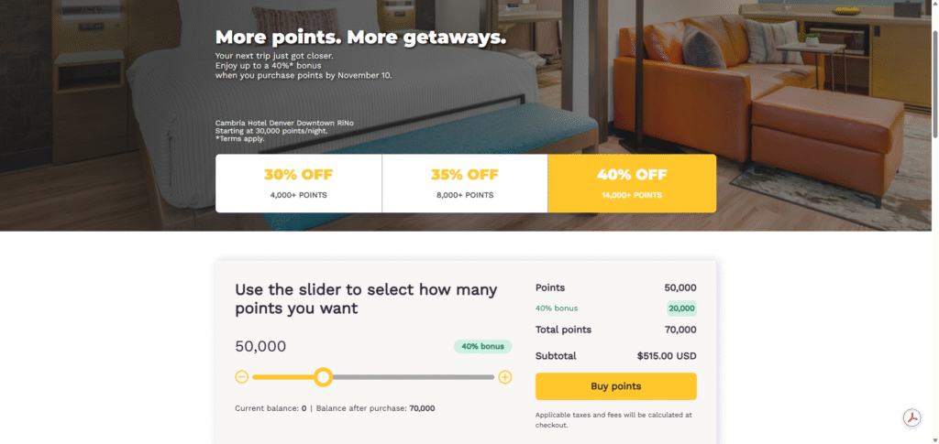This screenshot has height=444, width=939.
Task: Click the minus icon to decrease points
Action: click(x=242, y=377)
